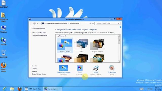This screenshot has height=91, width=162.
Task: Open the Display link
Action: click(x=34, y=69)
